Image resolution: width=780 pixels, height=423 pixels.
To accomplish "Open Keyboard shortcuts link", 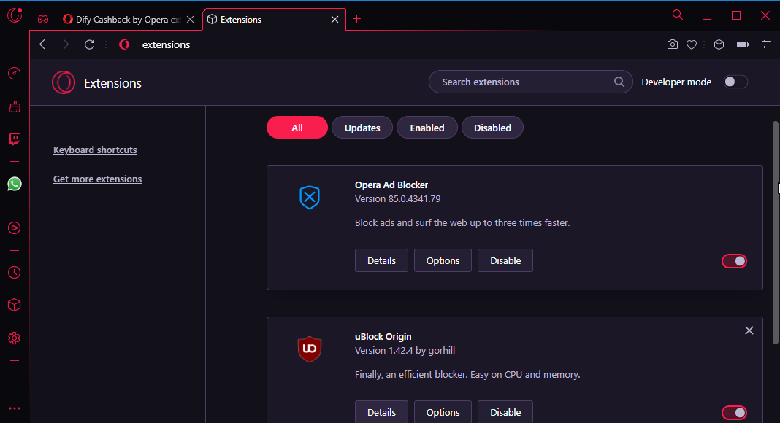I will point(95,150).
